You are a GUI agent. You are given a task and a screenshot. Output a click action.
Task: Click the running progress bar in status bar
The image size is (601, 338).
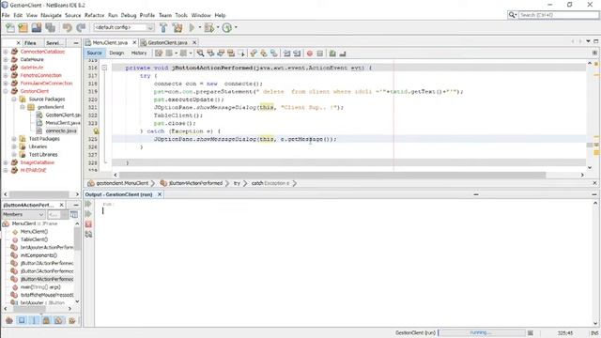pyautogui.click(x=482, y=332)
